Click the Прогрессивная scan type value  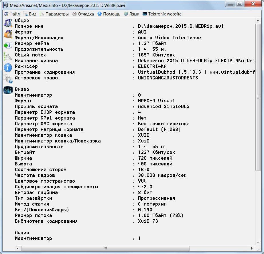pyautogui.click(x=156, y=198)
